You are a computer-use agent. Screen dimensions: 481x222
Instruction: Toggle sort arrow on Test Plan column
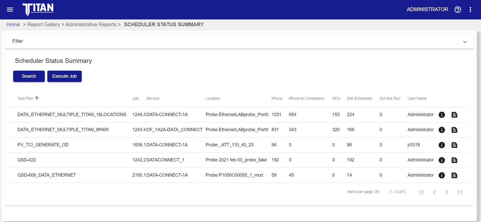37,98
